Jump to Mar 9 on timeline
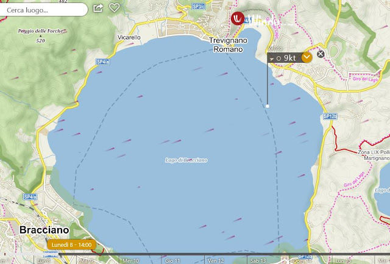The image size is (390, 264). point(87,261)
